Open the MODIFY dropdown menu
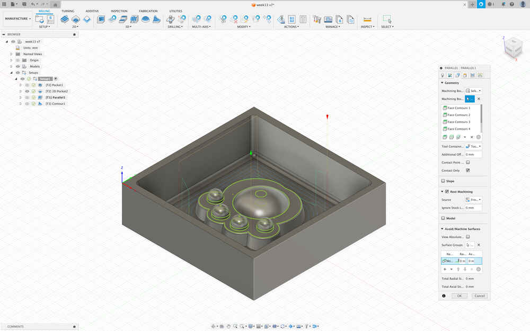The width and height of the screenshot is (530, 331). [x=244, y=26]
